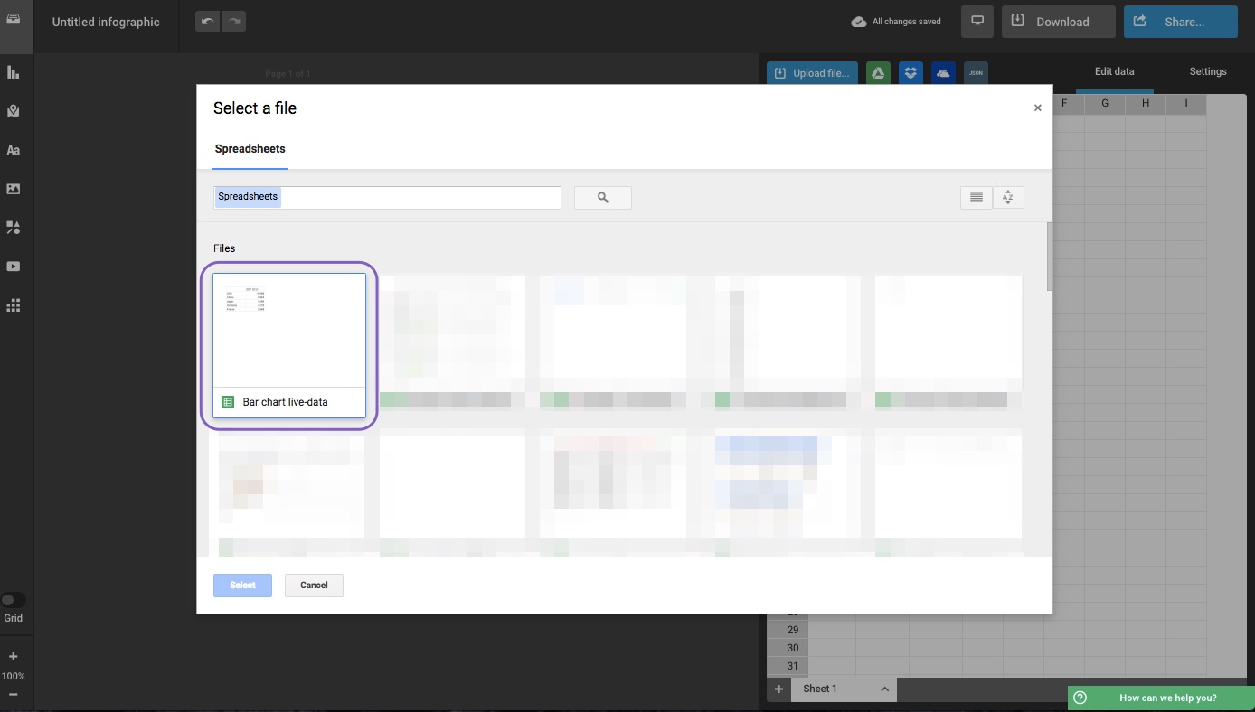Switch to the Edit data tab
Screen dimensions: 1255x712
(1114, 71)
